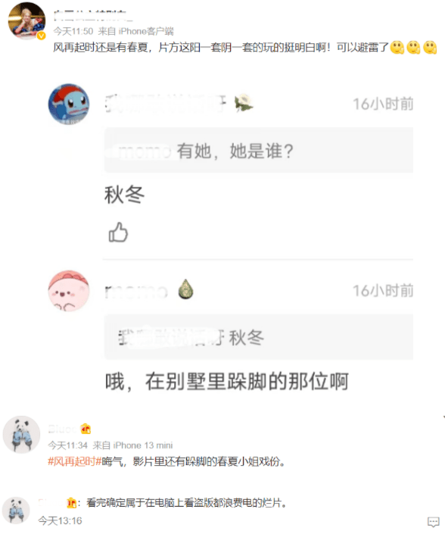Viewport: 445px width, 534px height.
Task: Click the white flower badge beside first commenter
Action: click(x=244, y=102)
